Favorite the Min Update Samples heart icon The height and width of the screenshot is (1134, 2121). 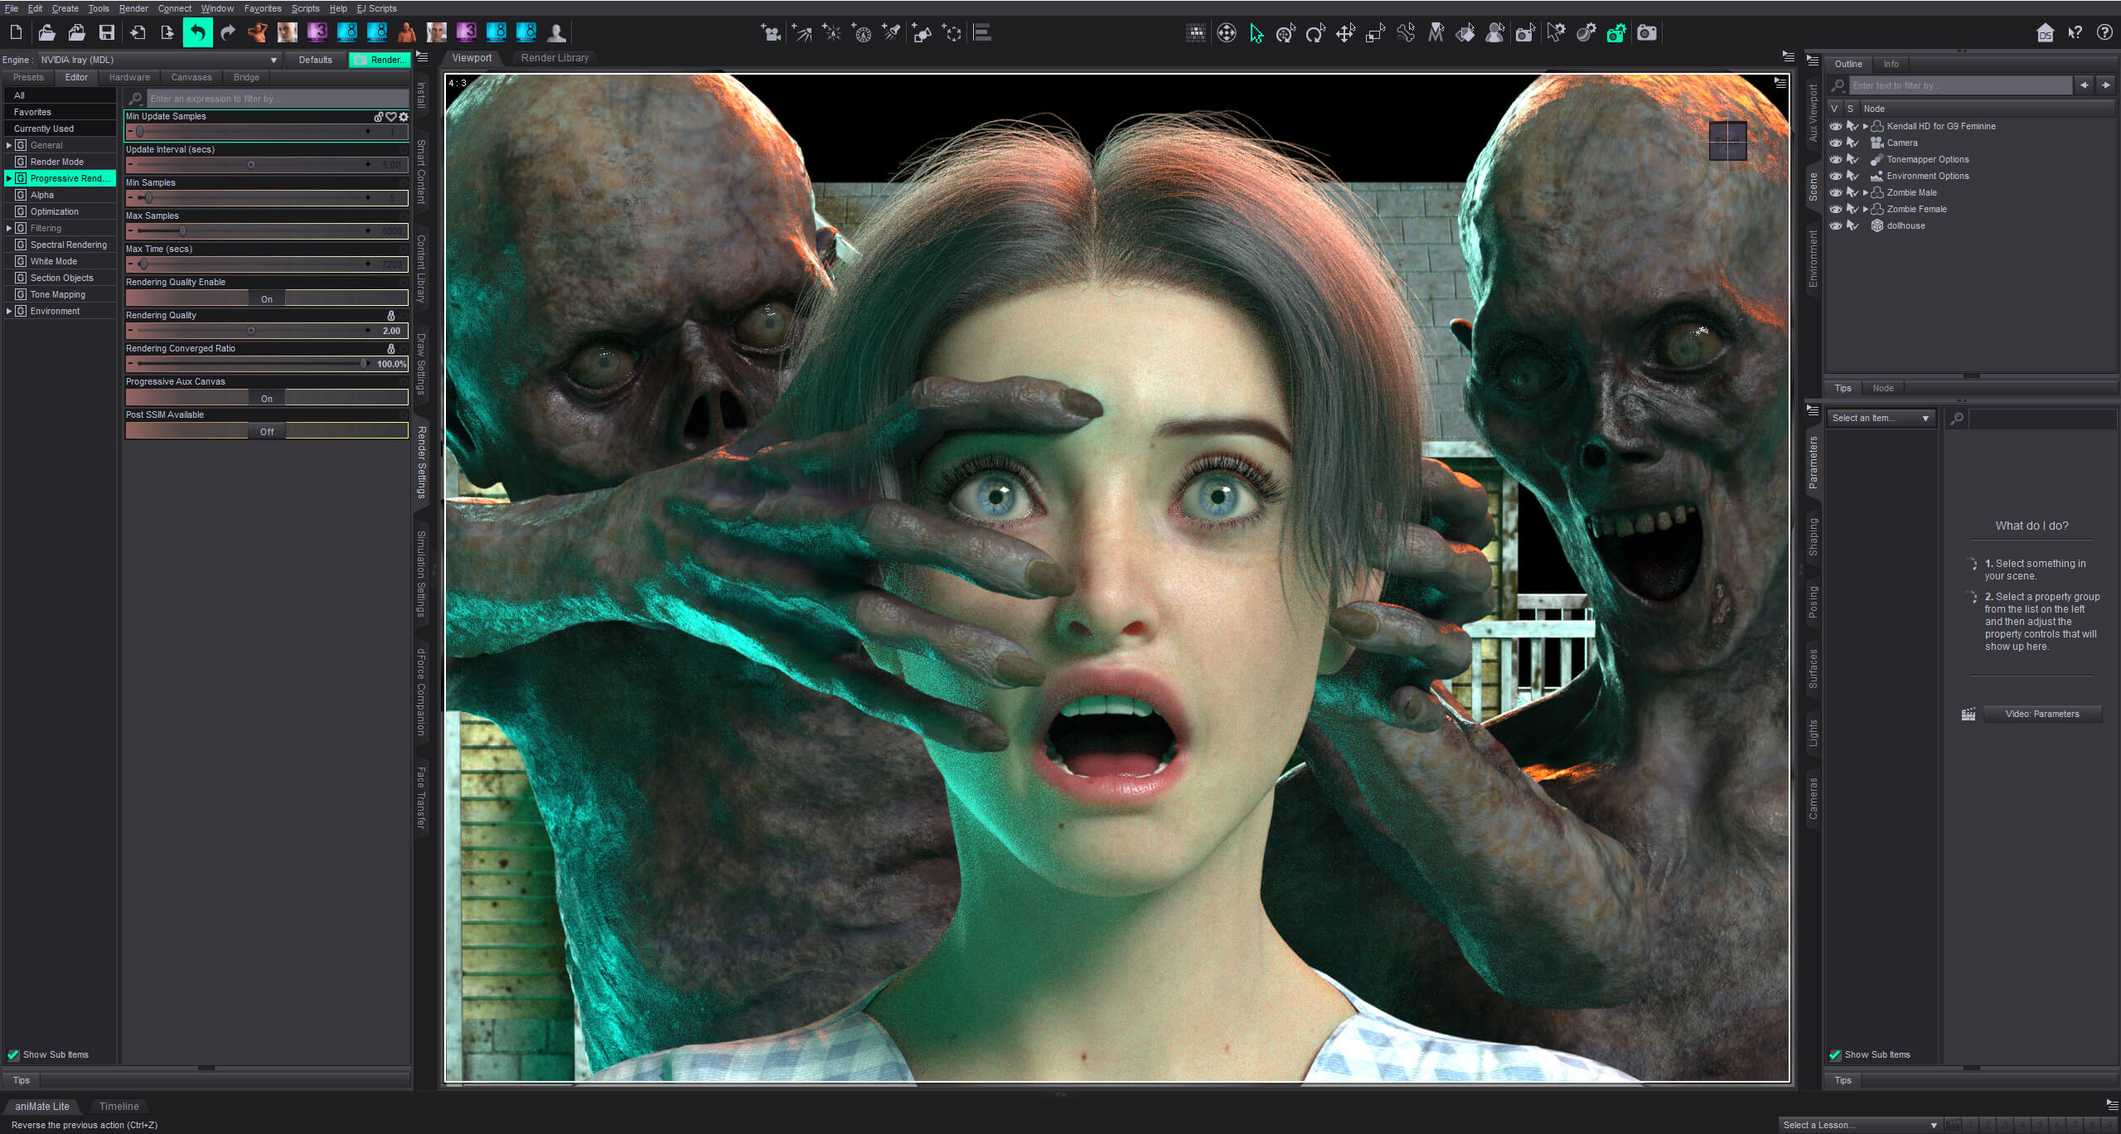click(391, 117)
